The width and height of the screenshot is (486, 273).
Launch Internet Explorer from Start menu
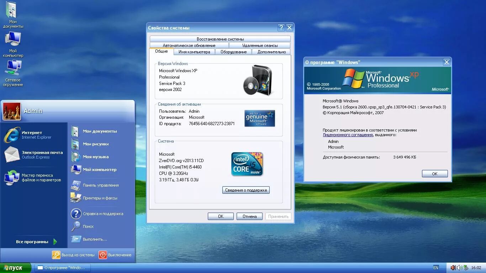tap(34, 135)
